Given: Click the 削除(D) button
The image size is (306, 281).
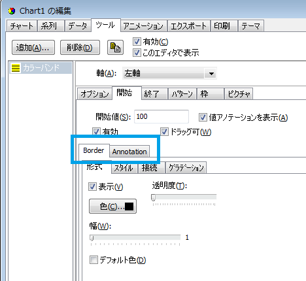Looking at the screenshot, I should (80, 47).
